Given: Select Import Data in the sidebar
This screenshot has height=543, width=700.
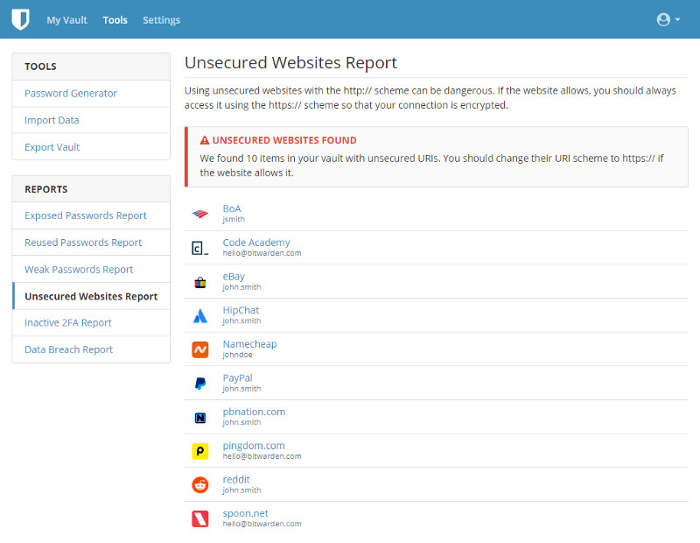Looking at the screenshot, I should pyautogui.click(x=52, y=120).
